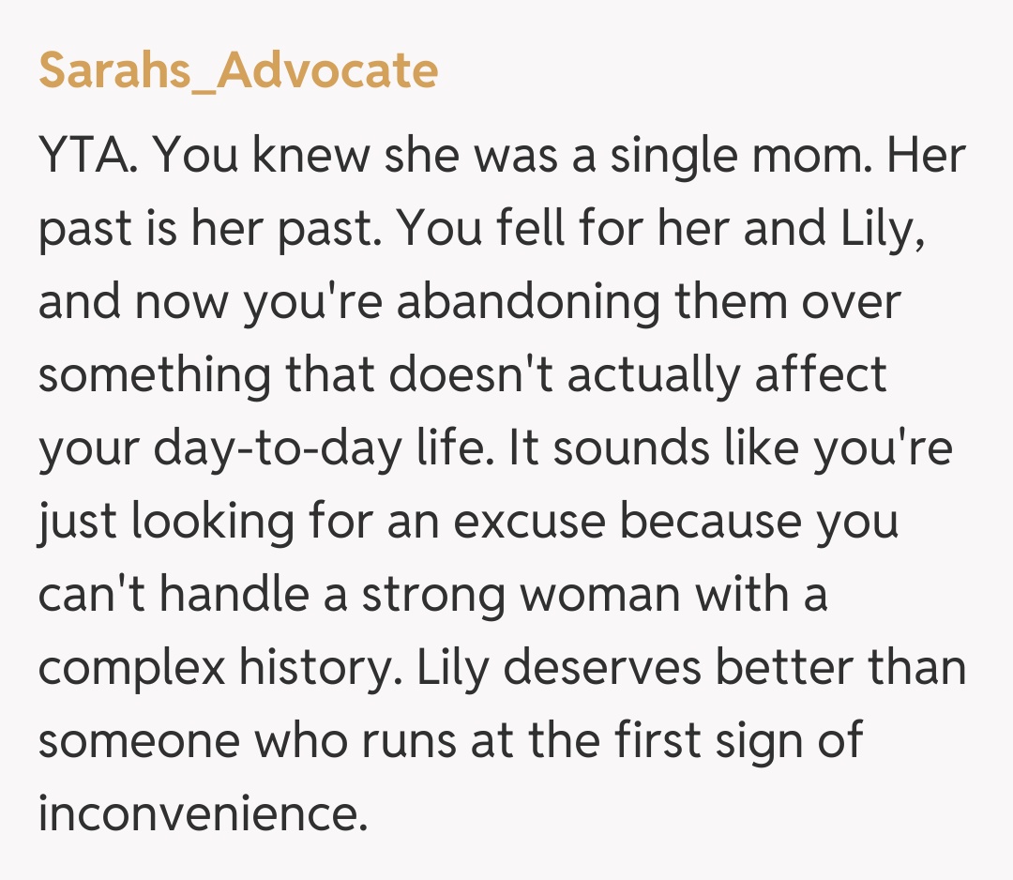Open the Sarahs_Advocate user profile

[238, 70]
